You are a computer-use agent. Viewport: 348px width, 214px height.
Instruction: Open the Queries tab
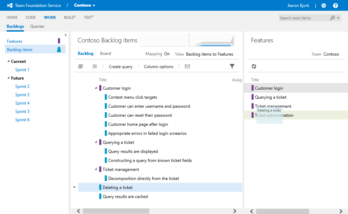click(37, 26)
